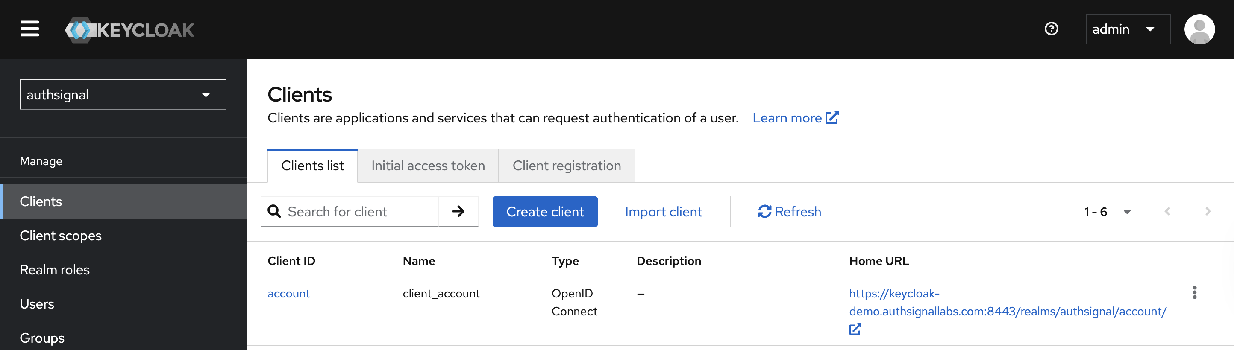
Task: Click the kebab menu for account row
Action: point(1194,292)
